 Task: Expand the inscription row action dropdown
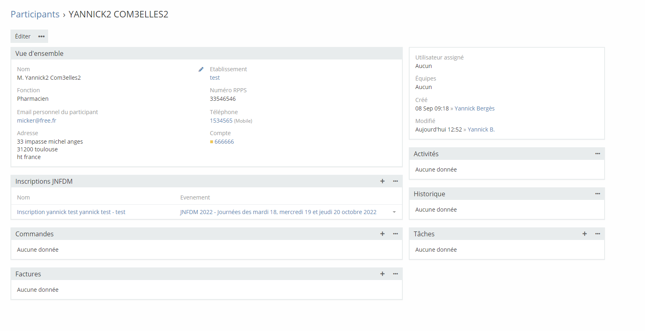[x=394, y=212]
